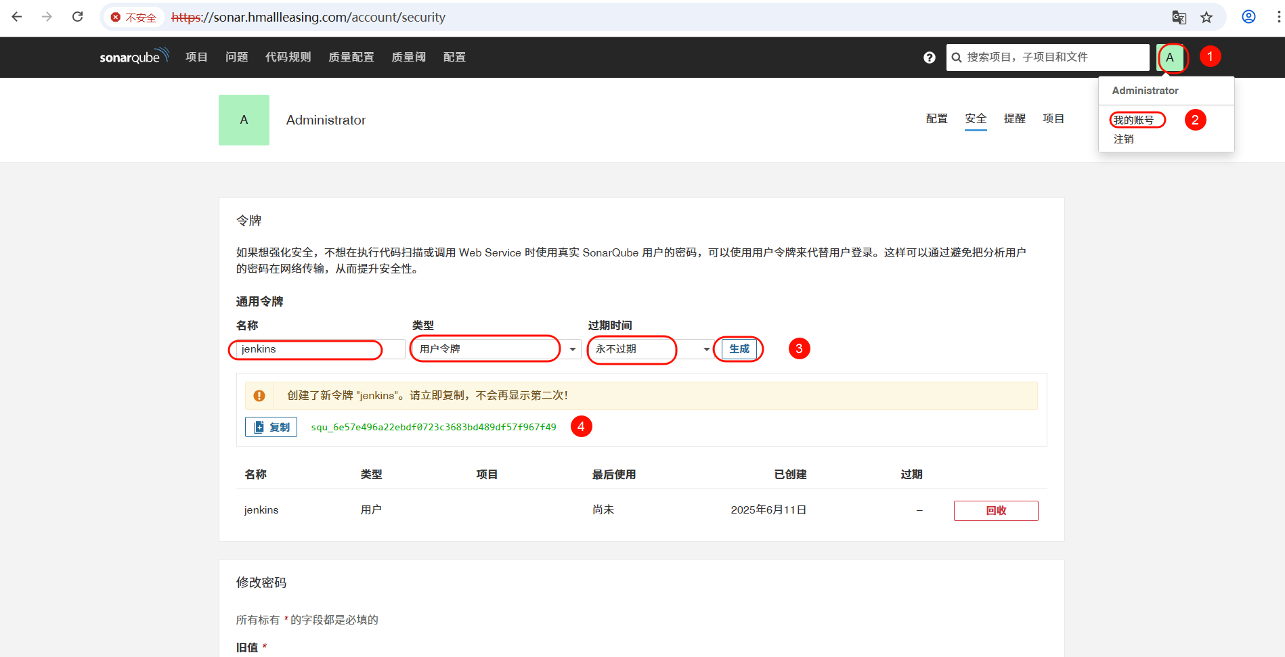Open the Administrator avatar menu in navbar
This screenshot has width=1285, height=657.
(x=1170, y=58)
